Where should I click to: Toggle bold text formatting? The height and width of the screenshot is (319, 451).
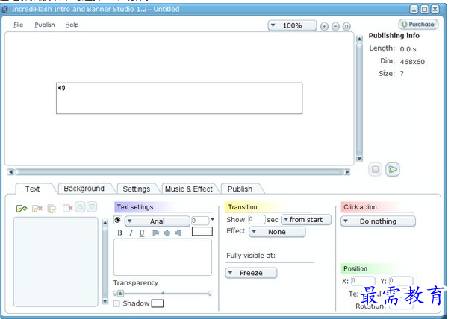click(x=120, y=233)
